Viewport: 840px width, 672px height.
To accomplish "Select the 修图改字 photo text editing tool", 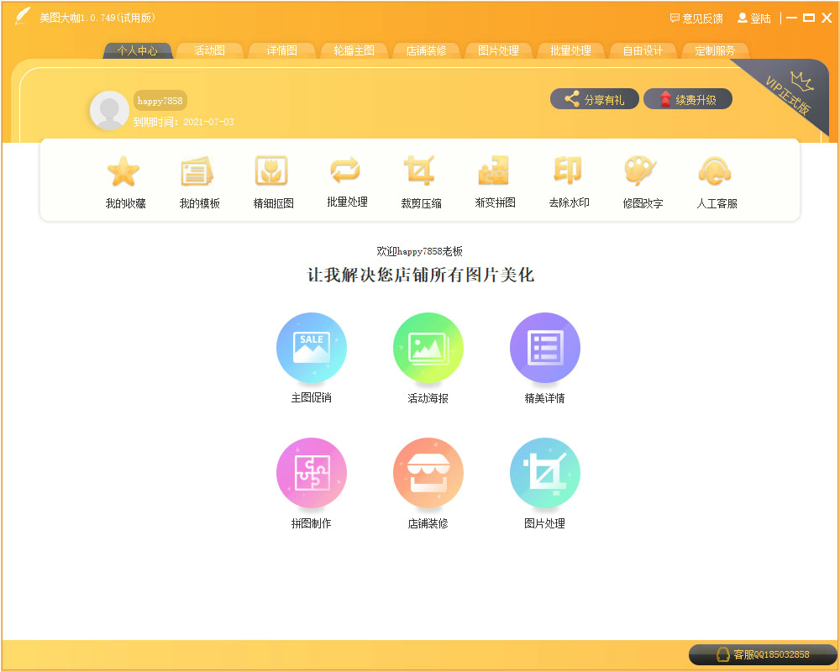I will point(641,181).
